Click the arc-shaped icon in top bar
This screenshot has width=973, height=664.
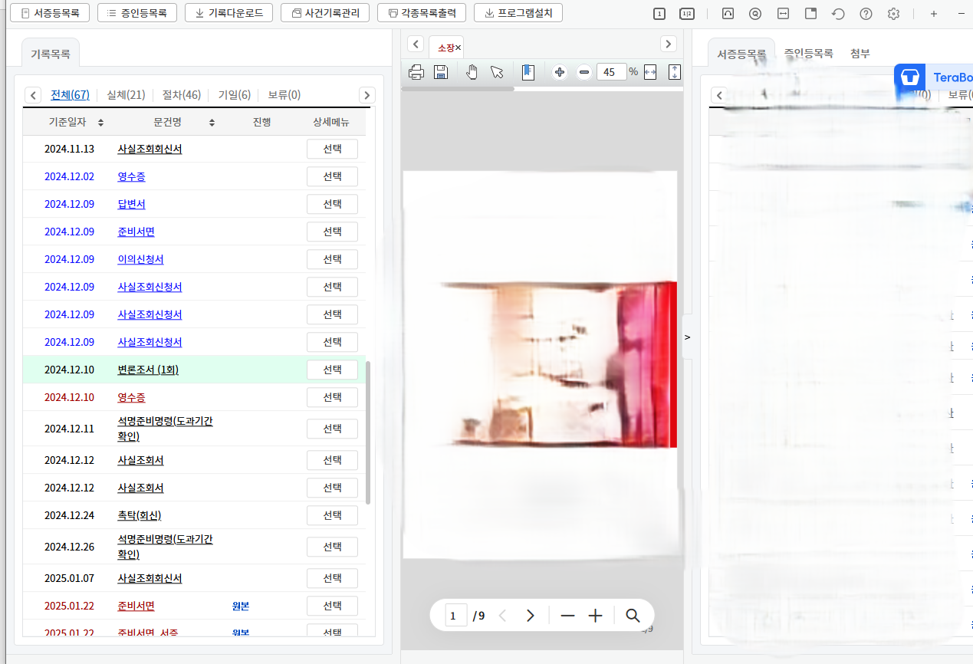(728, 14)
